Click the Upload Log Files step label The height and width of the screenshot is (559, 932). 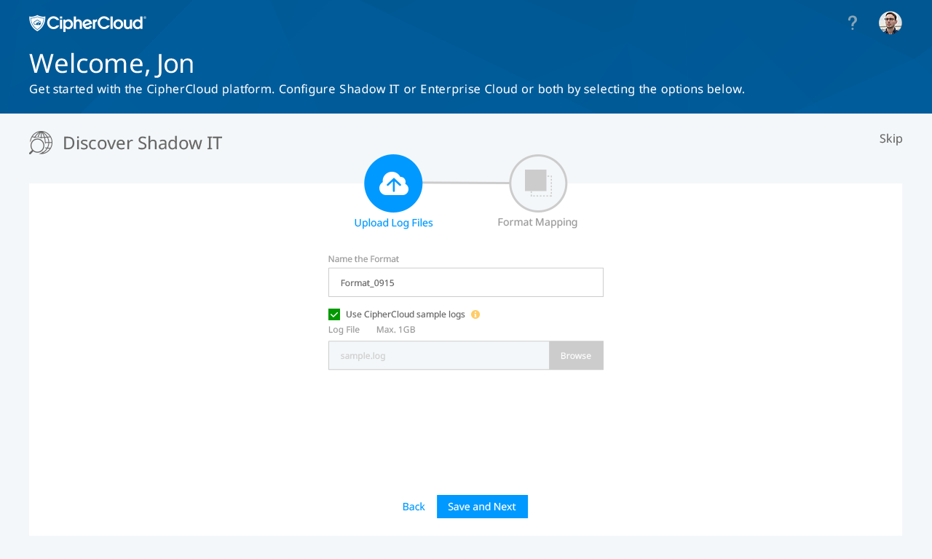[393, 223]
